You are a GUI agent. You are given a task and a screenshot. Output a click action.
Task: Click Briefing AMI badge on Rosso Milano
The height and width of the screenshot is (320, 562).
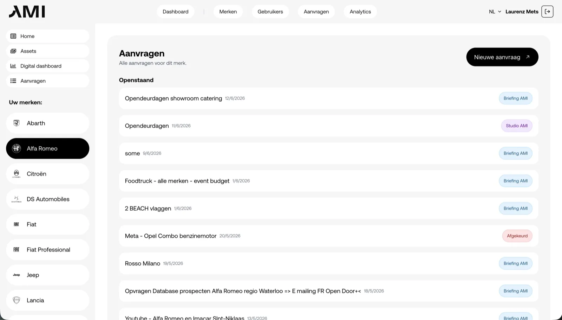[516, 263]
